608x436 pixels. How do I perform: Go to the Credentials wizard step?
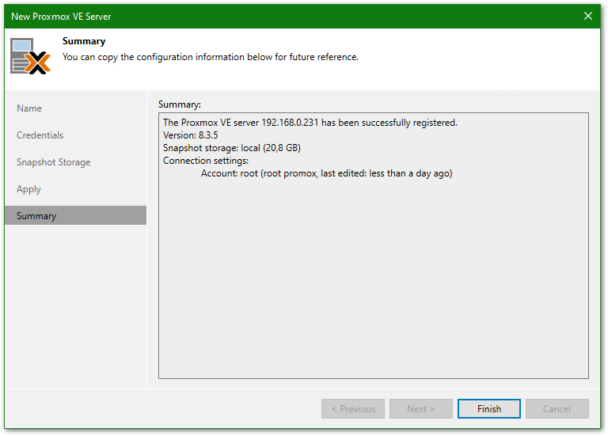click(40, 135)
